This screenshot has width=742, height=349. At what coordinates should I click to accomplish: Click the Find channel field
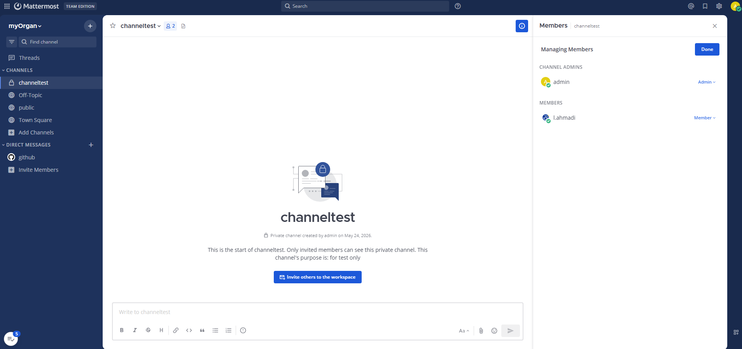click(58, 42)
